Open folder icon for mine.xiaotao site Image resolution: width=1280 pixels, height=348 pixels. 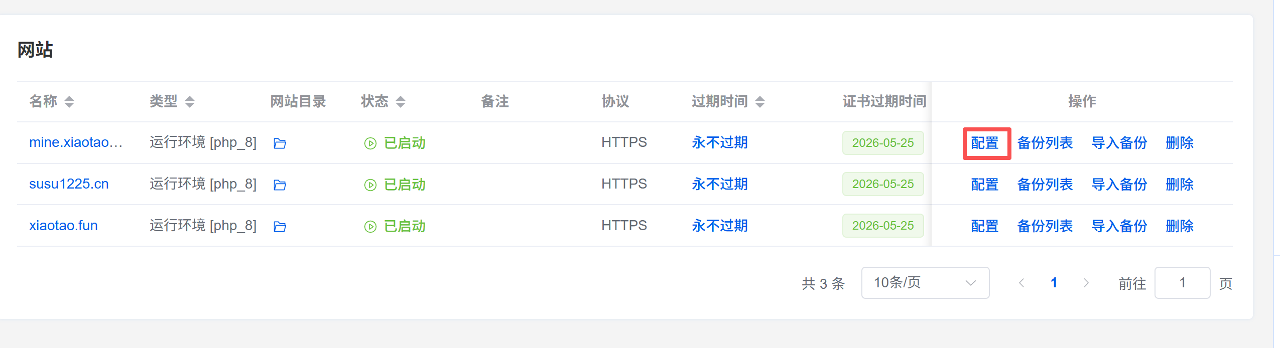point(280,143)
